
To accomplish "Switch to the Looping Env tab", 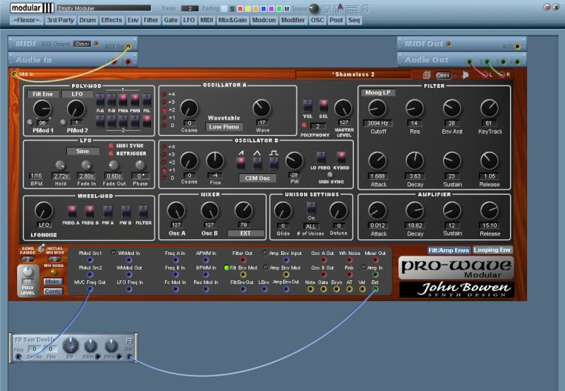I will coord(492,250).
